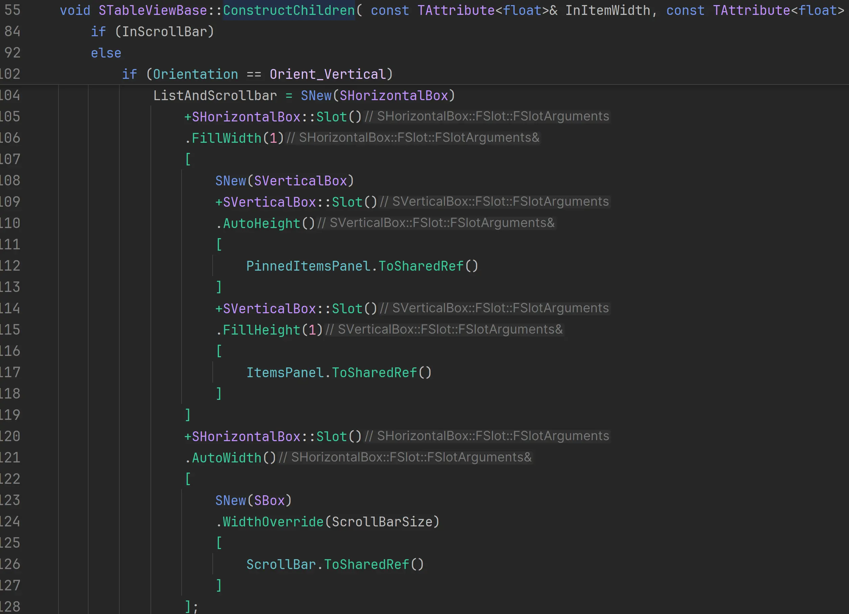Click ScrollBar identifier on line 126
849x614 pixels.
coord(281,565)
